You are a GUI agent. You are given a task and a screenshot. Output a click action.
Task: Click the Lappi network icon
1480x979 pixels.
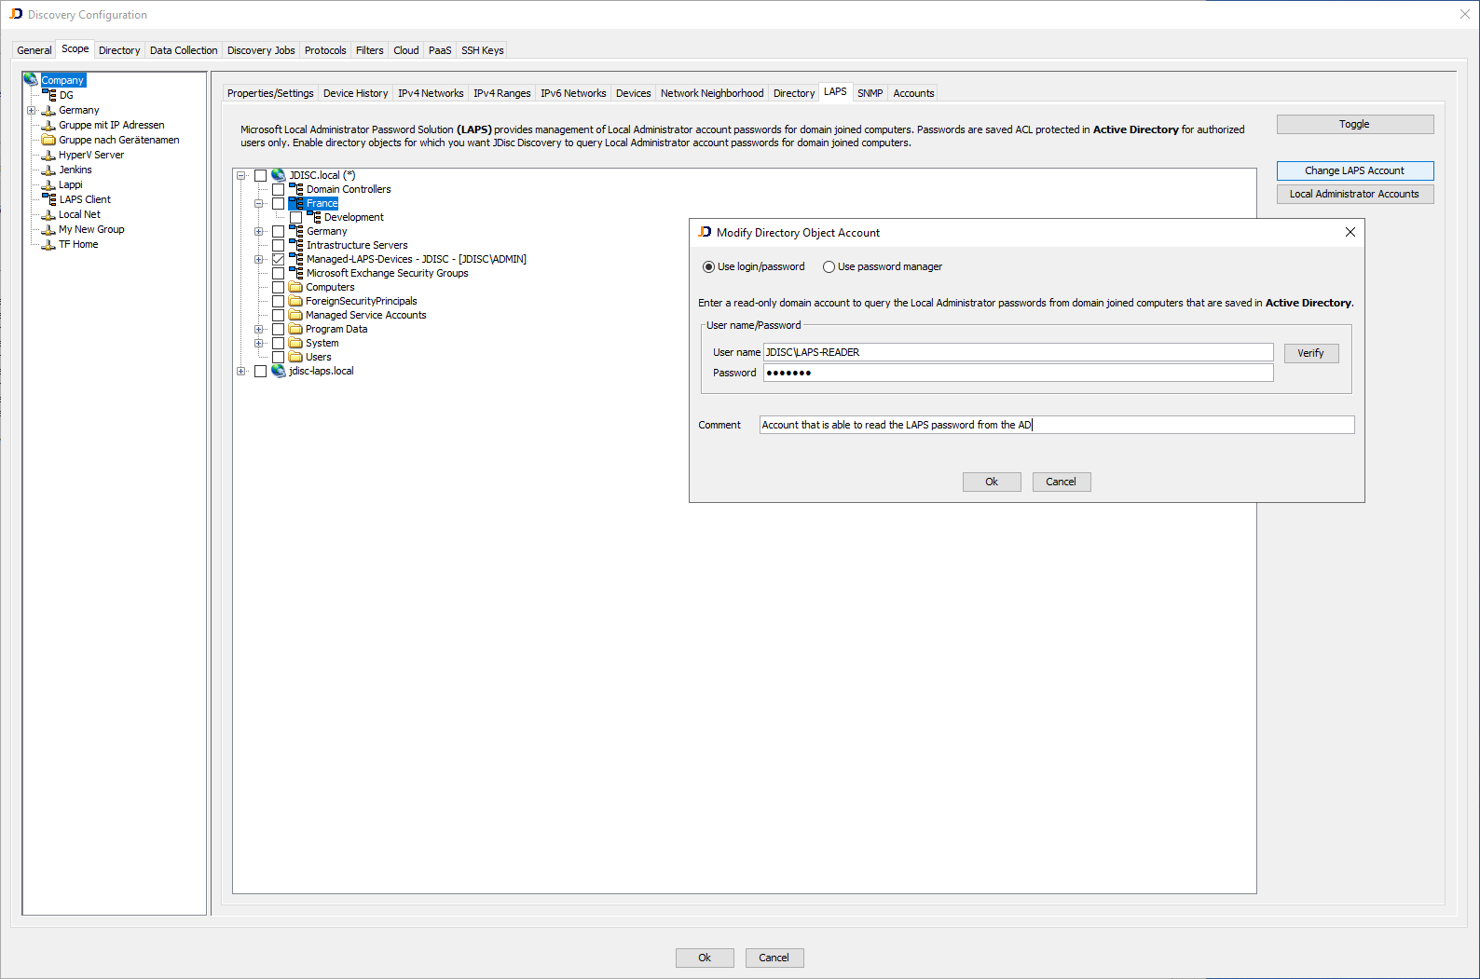pos(48,184)
